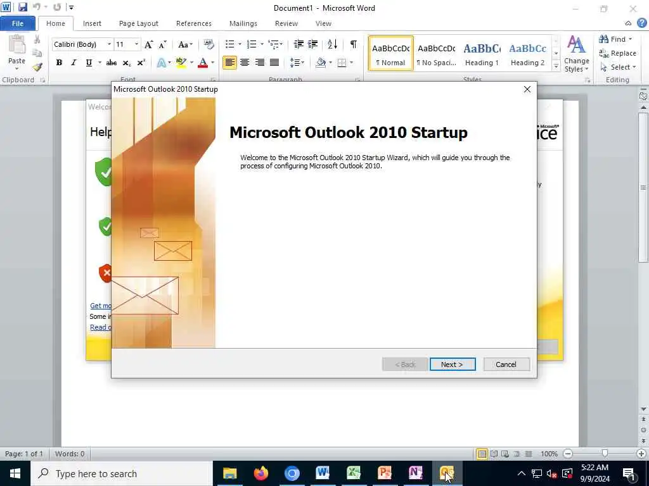This screenshot has width=649, height=486.
Task: Open the Borders dropdown arrow
Action: tap(351, 63)
